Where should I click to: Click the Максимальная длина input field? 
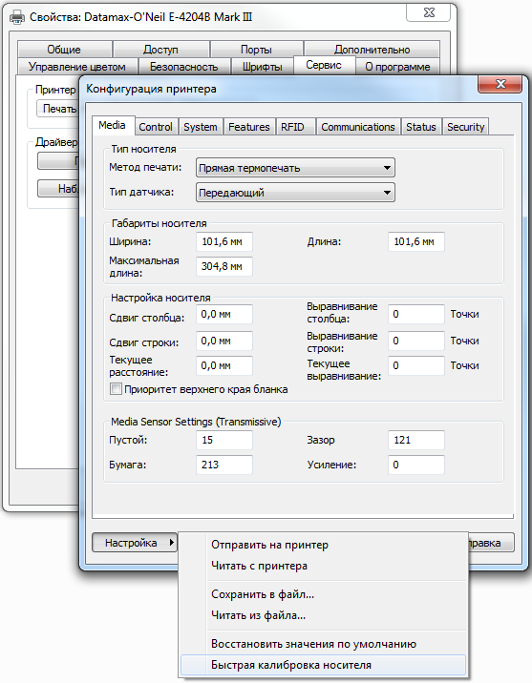[x=224, y=266]
